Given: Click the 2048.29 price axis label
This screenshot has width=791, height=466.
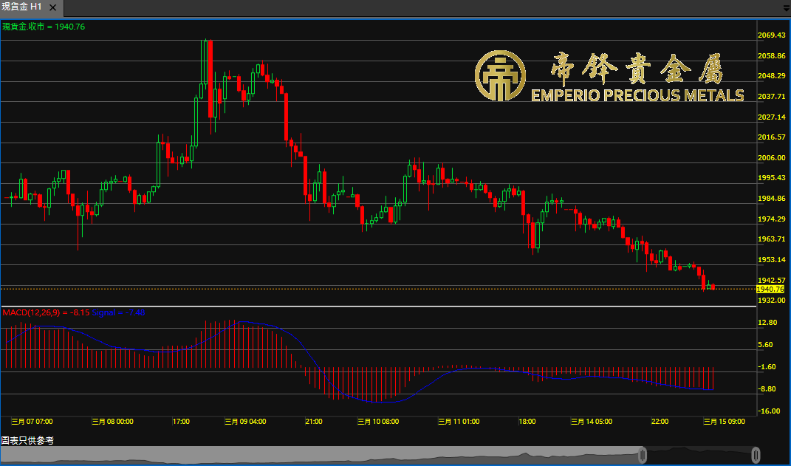Looking at the screenshot, I should 771,76.
